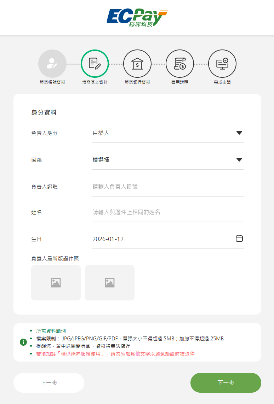Open the 所需資料範例 link
274x404 pixels.
pyautogui.click(x=51, y=331)
